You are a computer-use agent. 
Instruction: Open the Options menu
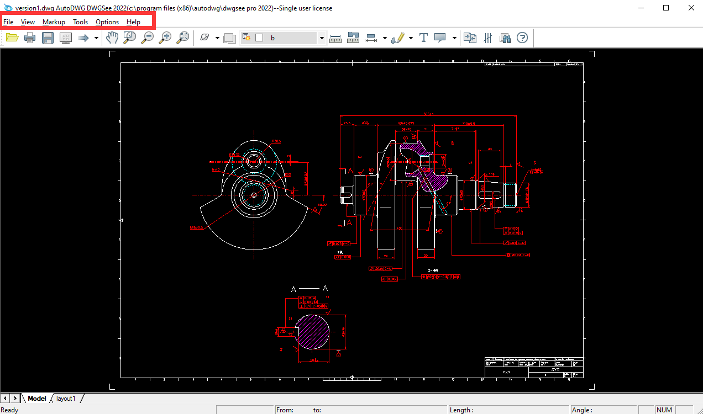107,22
